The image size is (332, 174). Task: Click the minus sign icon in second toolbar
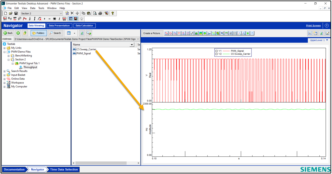[x=49, y=19]
